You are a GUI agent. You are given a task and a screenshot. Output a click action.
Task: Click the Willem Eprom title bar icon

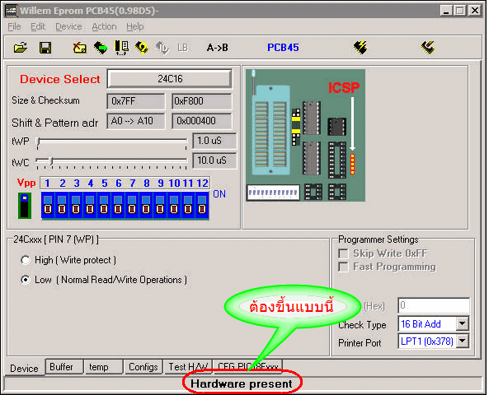tap(12, 11)
